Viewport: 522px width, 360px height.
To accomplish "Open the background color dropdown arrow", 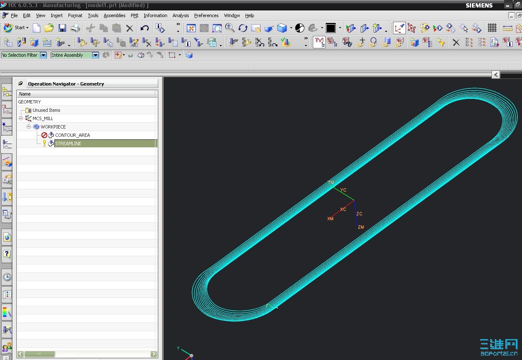I will coord(340,28).
